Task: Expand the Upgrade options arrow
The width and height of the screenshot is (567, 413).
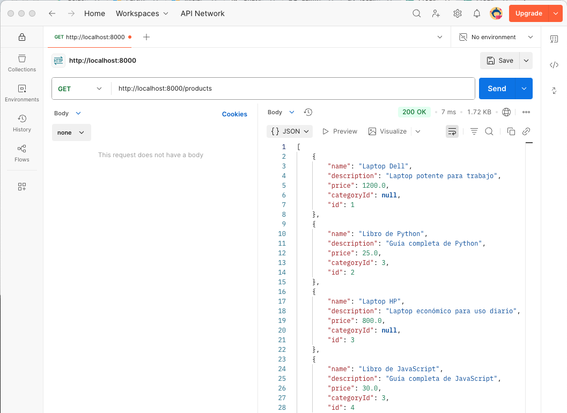Action: pyautogui.click(x=556, y=13)
